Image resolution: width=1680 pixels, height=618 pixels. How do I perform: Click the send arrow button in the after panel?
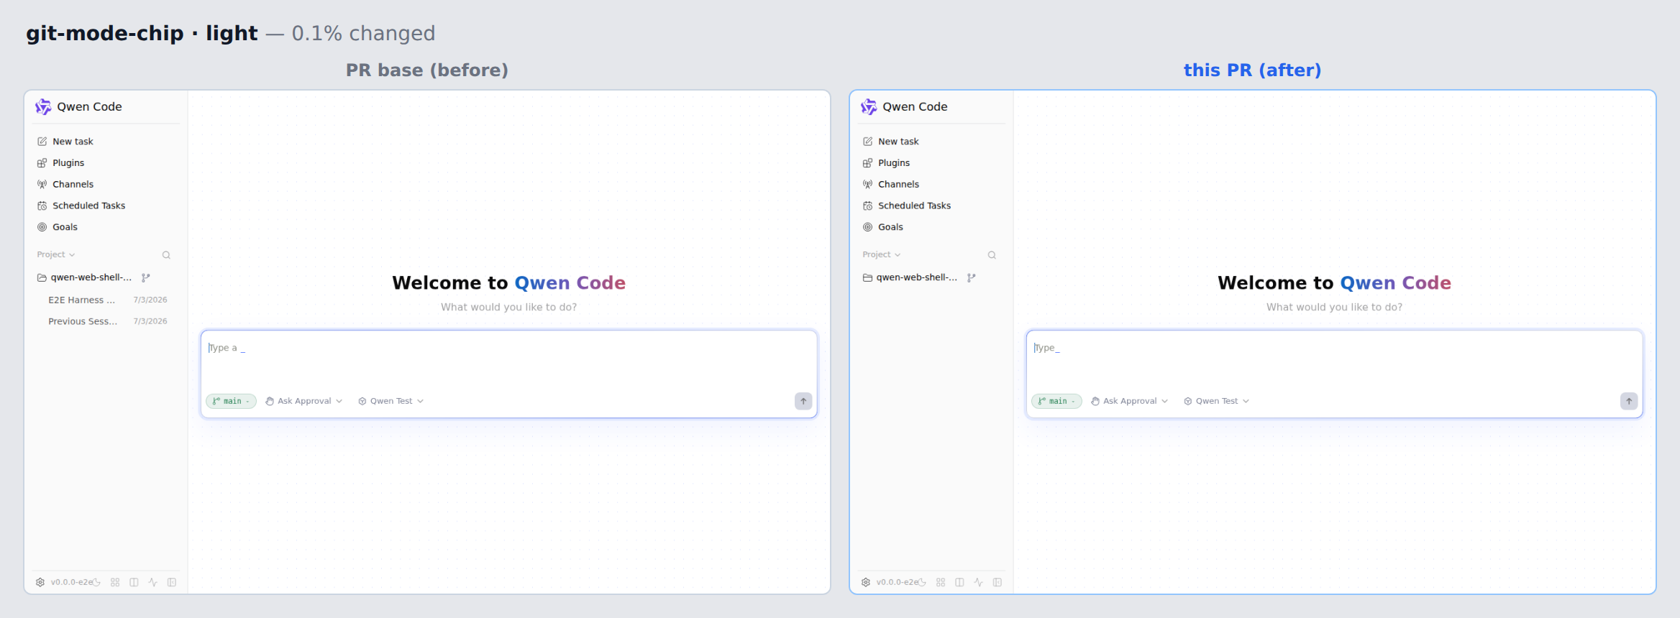click(x=1629, y=401)
